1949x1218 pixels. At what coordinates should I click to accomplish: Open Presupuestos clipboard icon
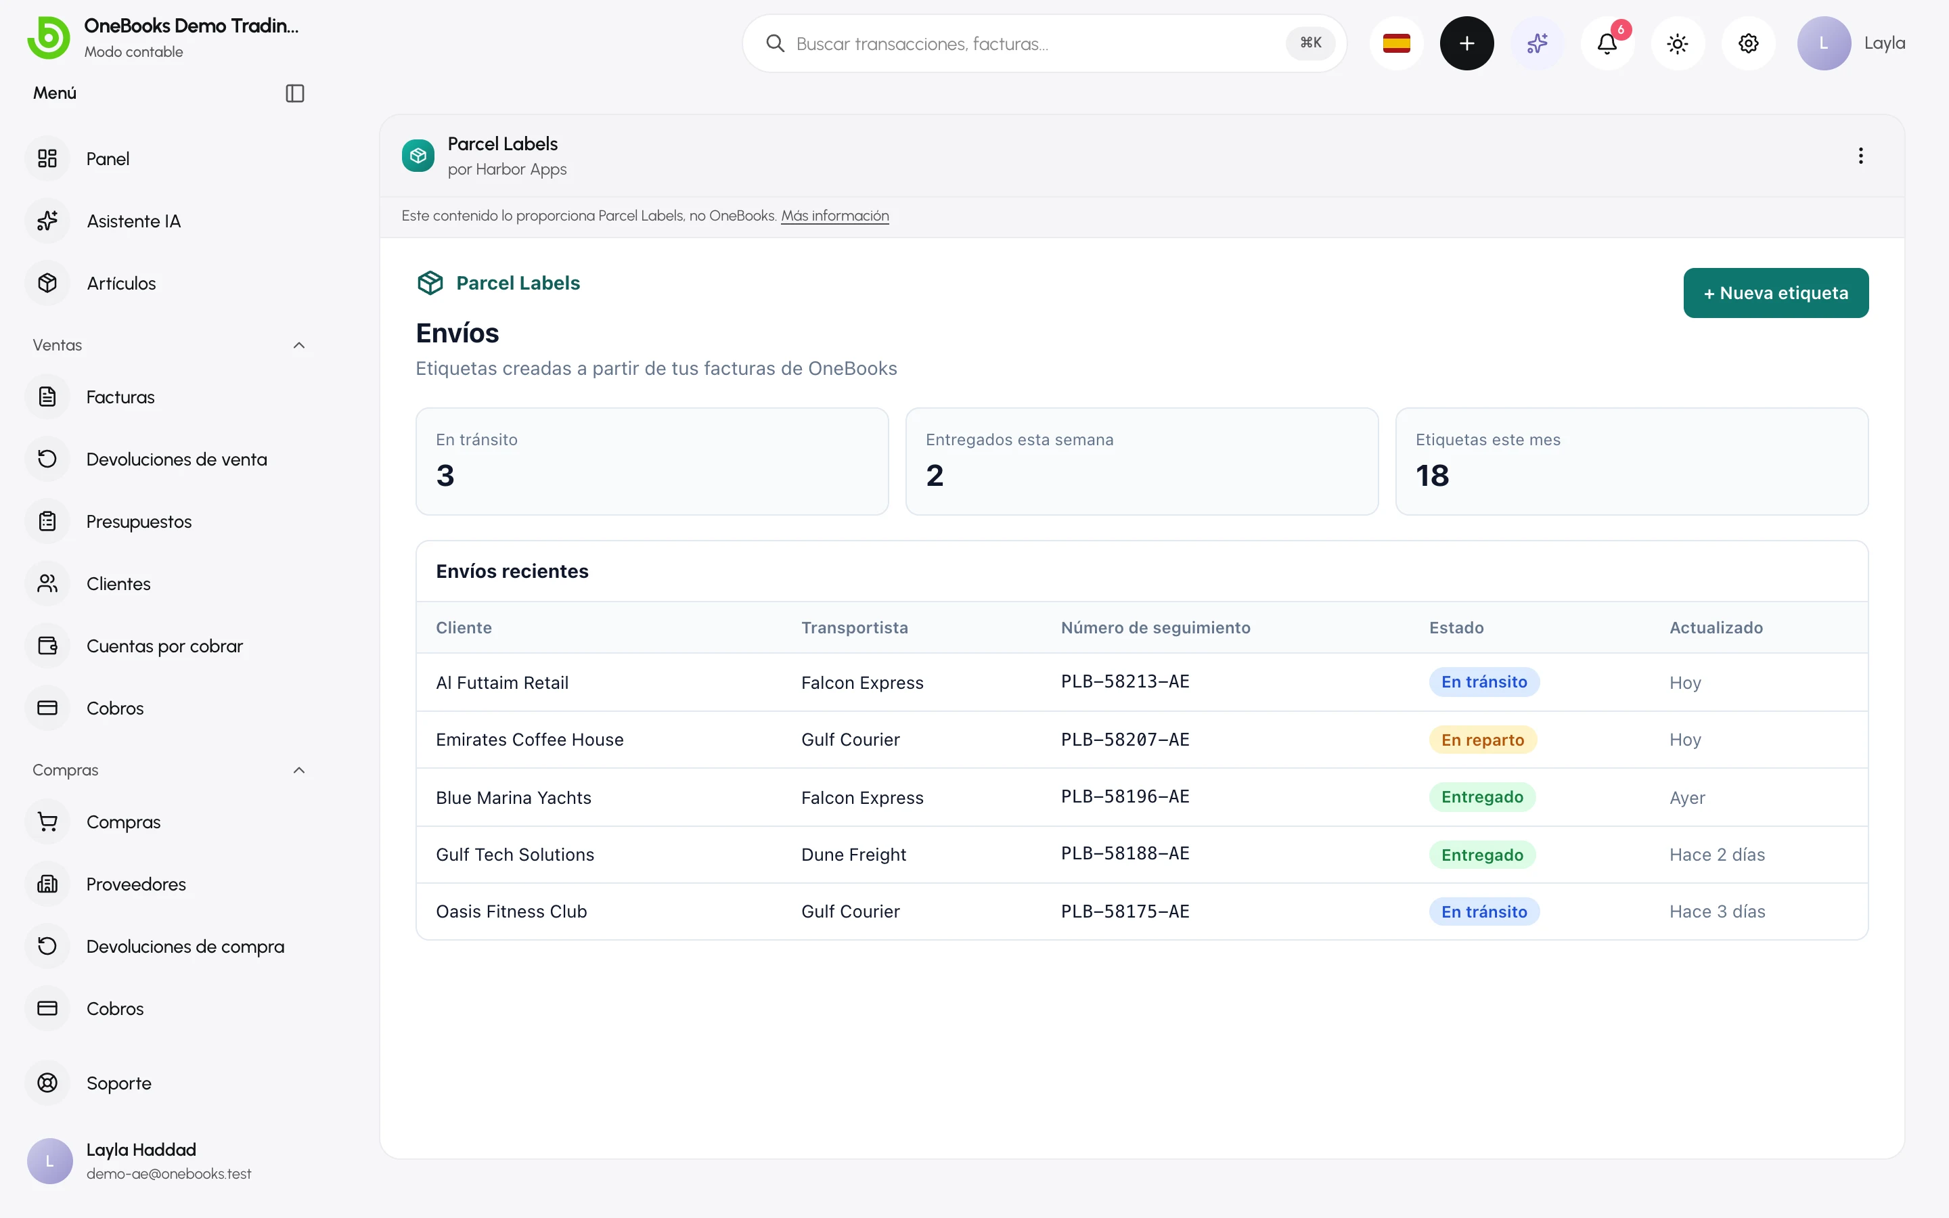pyautogui.click(x=47, y=521)
